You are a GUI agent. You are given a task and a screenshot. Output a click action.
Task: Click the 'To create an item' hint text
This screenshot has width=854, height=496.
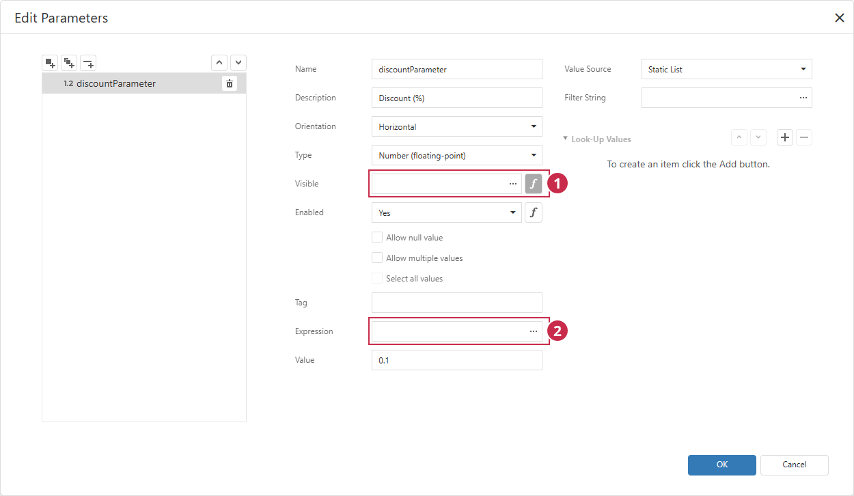tap(689, 164)
